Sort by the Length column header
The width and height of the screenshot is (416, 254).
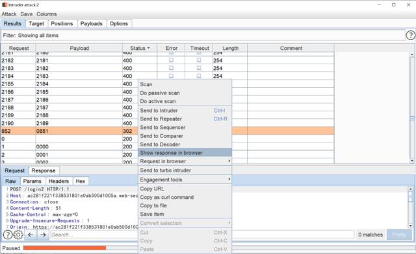[230, 48]
